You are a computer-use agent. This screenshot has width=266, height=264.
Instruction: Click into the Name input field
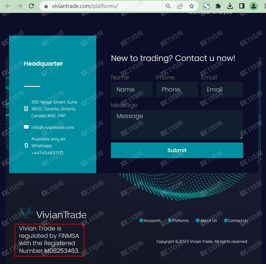(x=132, y=89)
